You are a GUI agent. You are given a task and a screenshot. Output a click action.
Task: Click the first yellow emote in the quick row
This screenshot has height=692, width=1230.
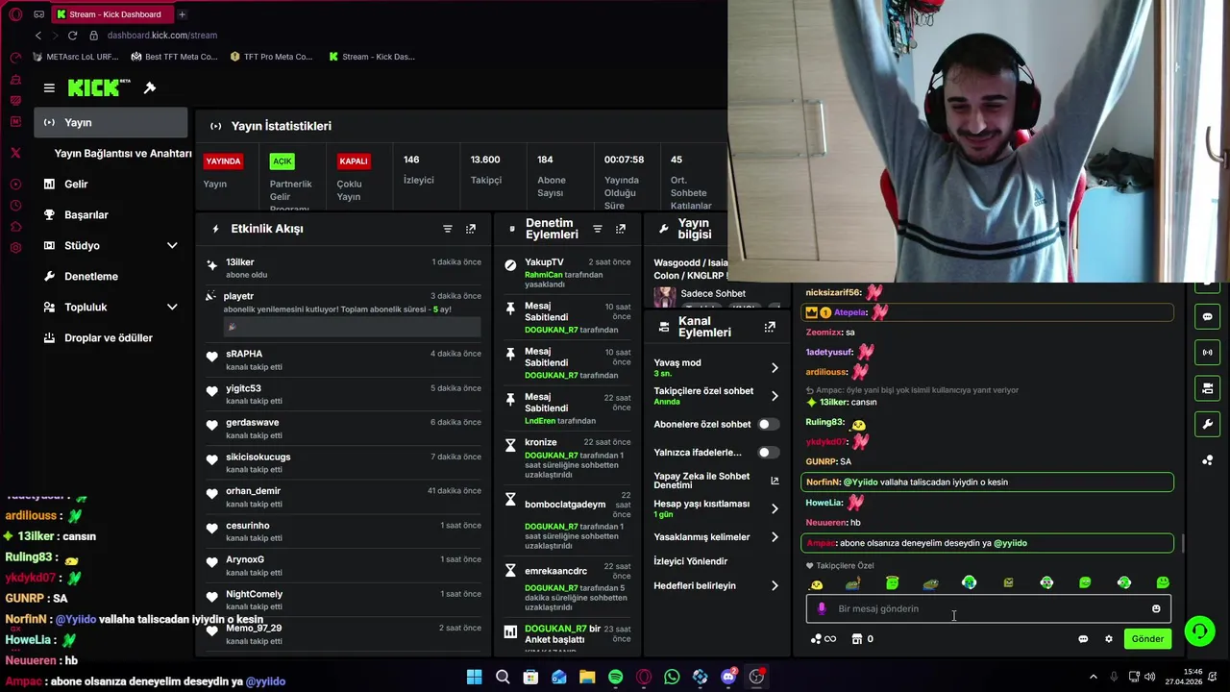[x=816, y=583]
